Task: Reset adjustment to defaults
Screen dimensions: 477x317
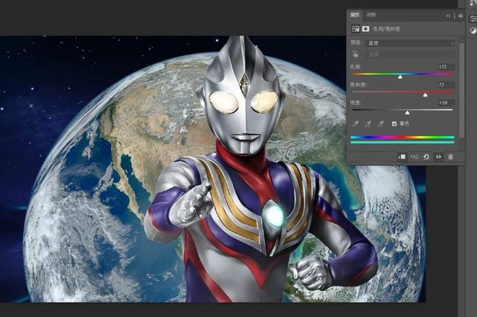Action: (x=426, y=156)
